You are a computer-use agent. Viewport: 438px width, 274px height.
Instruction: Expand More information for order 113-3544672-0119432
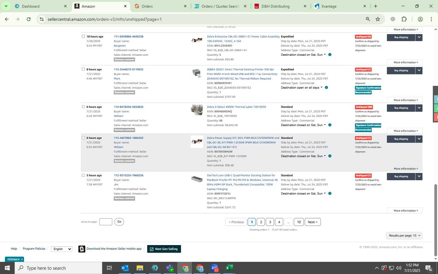[x=405, y=100]
